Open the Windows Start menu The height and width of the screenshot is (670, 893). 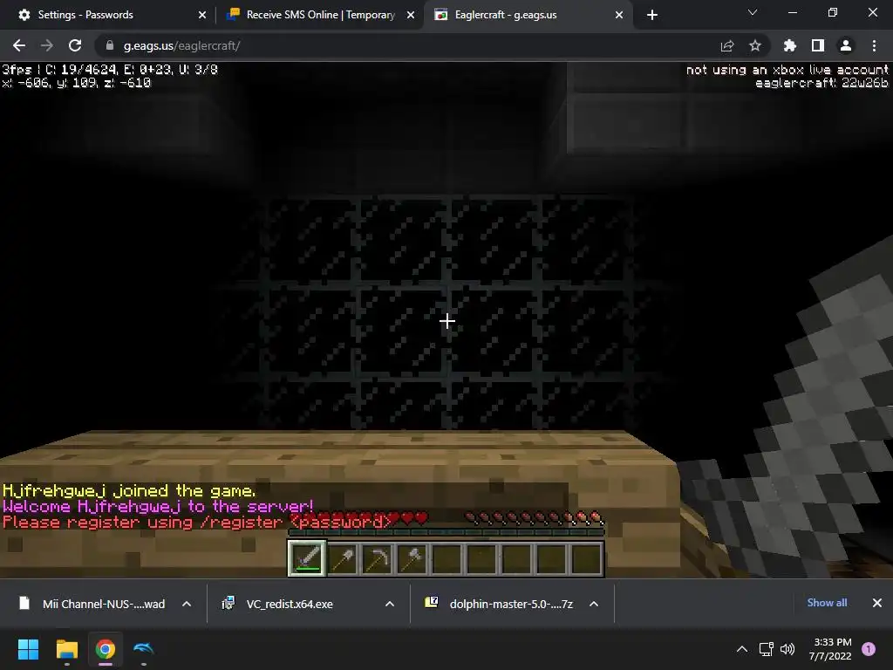point(28,649)
